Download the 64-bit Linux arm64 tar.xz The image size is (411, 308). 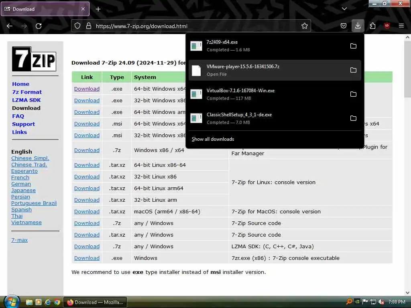pos(87,188)
